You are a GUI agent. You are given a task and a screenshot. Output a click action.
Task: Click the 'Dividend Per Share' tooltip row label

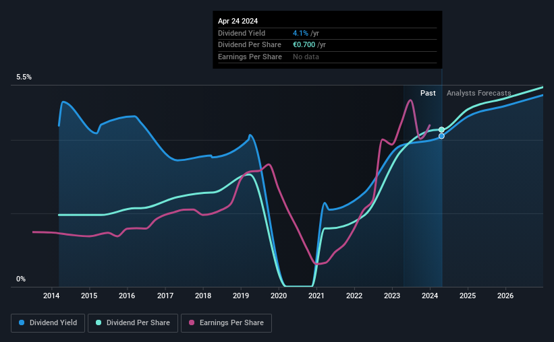coord(250,45)
